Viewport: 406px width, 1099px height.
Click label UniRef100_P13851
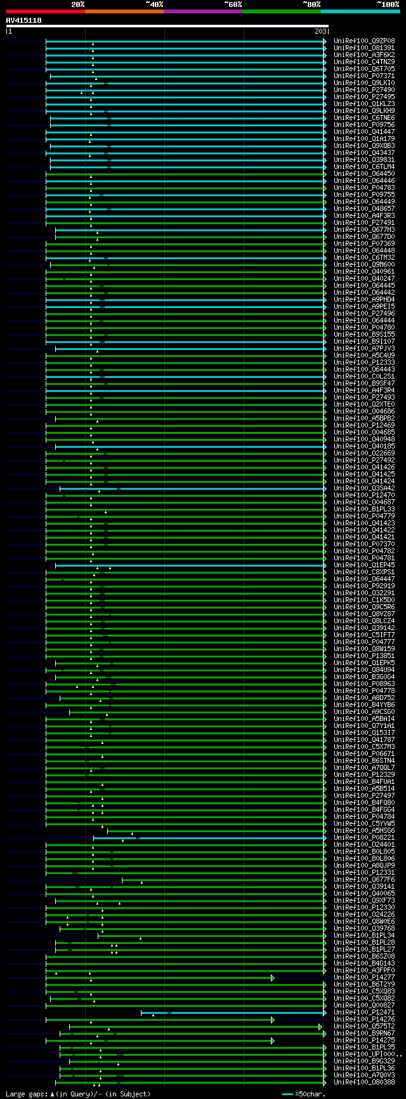[364, 656]
